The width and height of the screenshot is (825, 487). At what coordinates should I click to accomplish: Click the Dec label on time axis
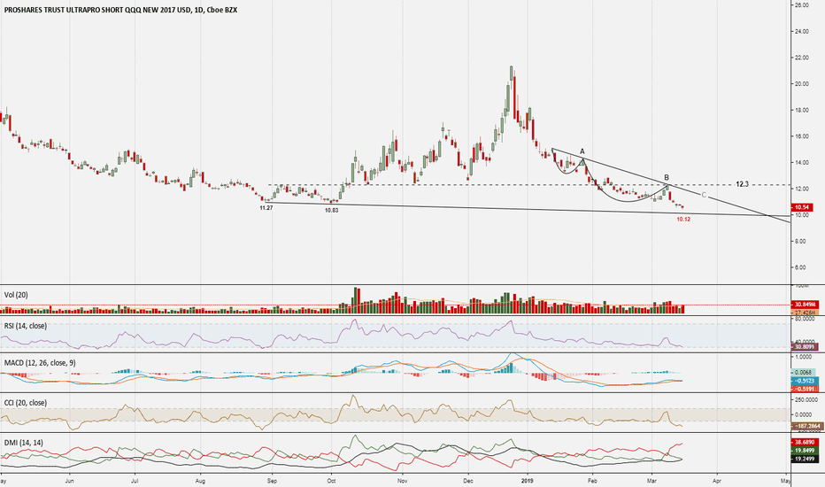pyautogui.click(x=467, y=481)
